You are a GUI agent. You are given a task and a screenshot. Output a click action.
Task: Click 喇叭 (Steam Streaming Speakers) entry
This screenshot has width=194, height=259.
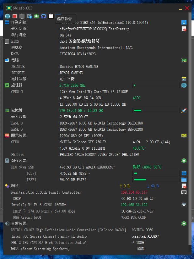40,249
